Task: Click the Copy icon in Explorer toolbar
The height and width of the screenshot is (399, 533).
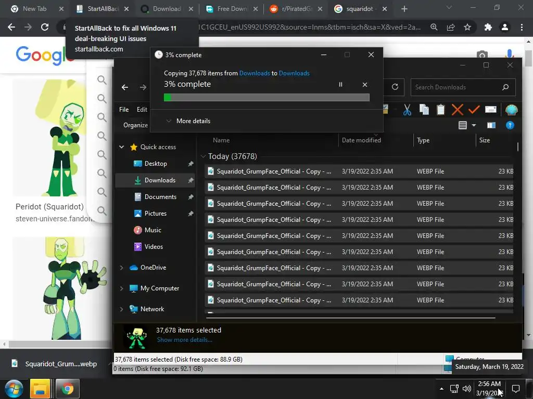Action: [x=424, y=110]
